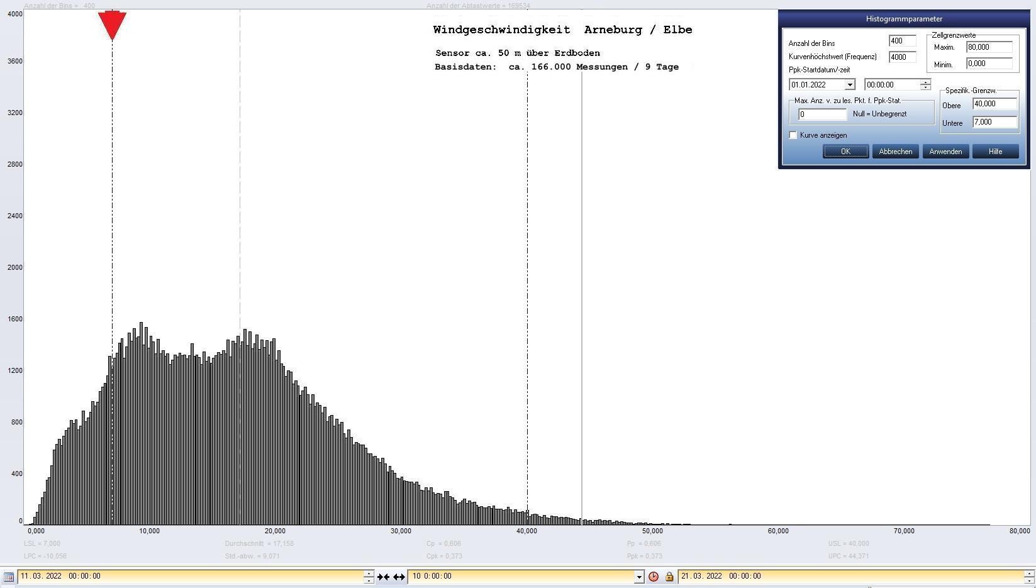Click the calendar icon in the bottom bar
The height and width of the screenshot is (588, 1036).
pos(9,576)
